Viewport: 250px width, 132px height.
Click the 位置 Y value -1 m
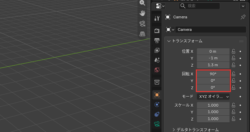pos(213,58)
